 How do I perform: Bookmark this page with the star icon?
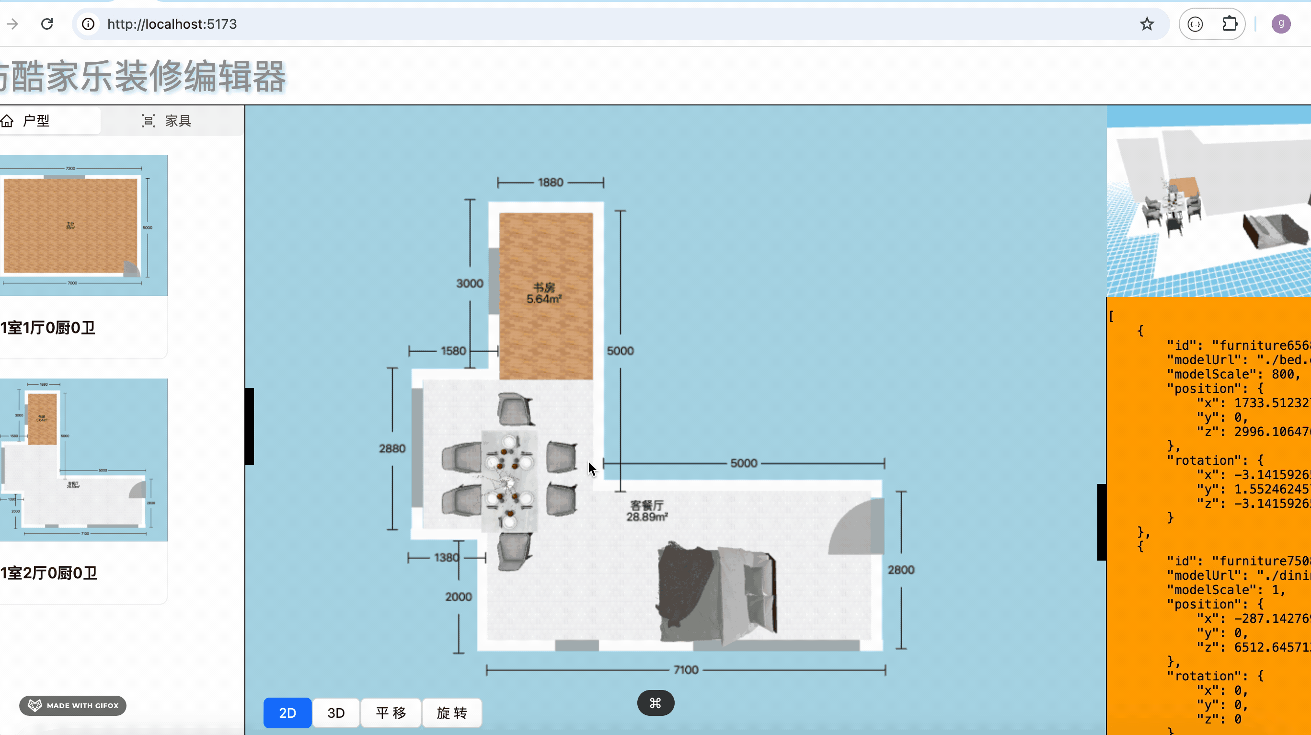(x=1147, y=24)
